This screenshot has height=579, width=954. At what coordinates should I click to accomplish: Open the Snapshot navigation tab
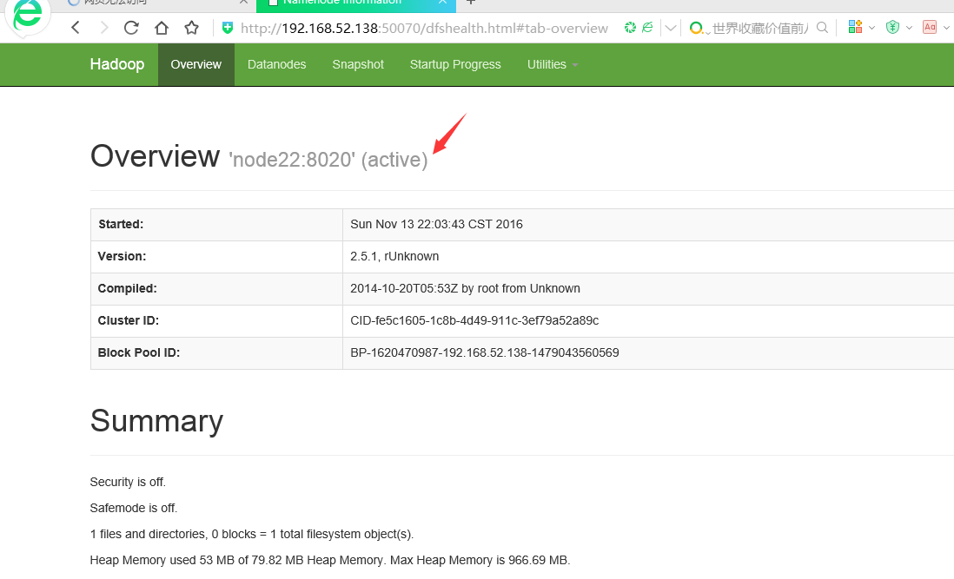coord(358,64)
